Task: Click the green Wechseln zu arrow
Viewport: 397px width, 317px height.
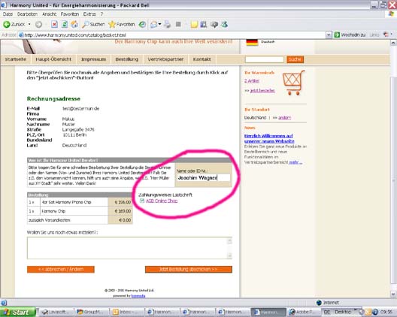Action: point(337,35)
